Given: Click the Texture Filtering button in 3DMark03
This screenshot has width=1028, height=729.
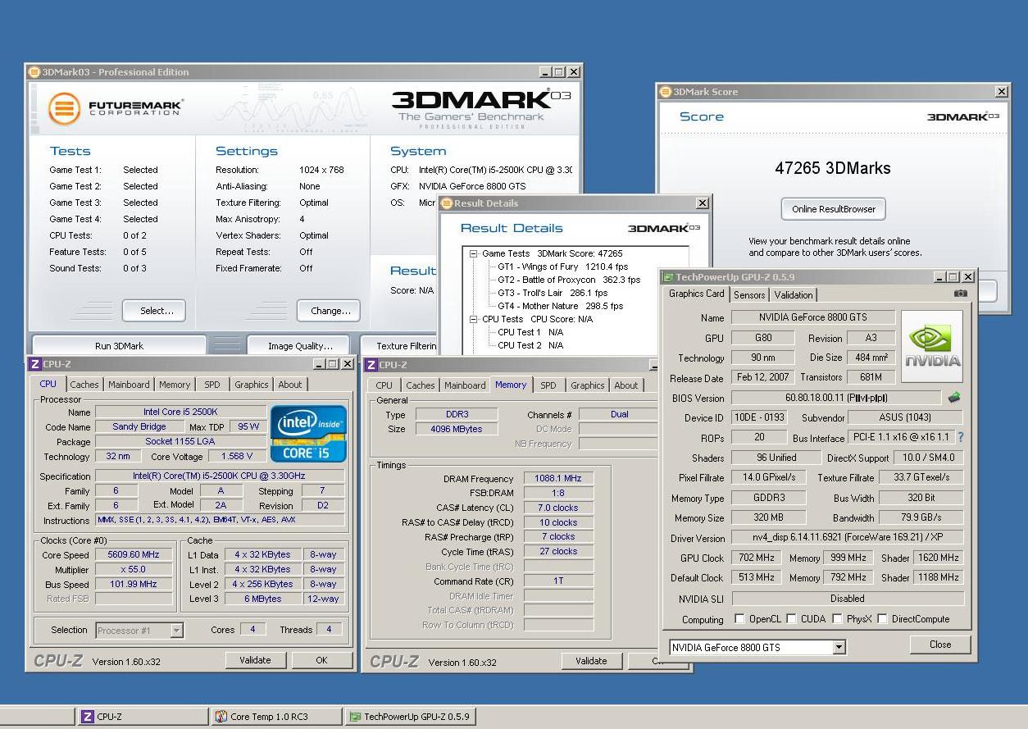Looking at the screenshot, I should [x=398, y=346].
